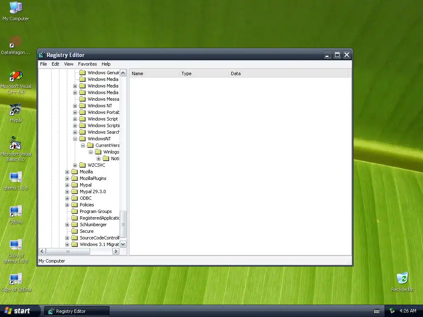Select the Policies folder icon
The width and height of the screenshot is (423, 317).
[74, 205]
